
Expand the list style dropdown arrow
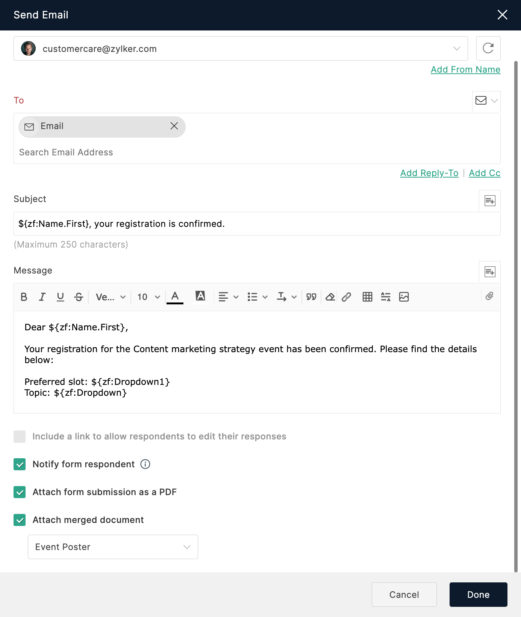[265, 297]
